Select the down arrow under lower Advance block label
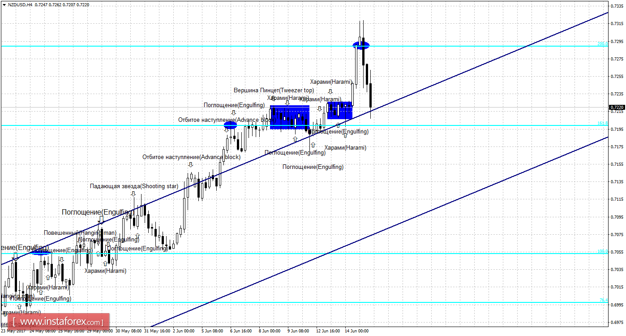Image resolution: width=626 pixels, height=336 pixels. 191,164
